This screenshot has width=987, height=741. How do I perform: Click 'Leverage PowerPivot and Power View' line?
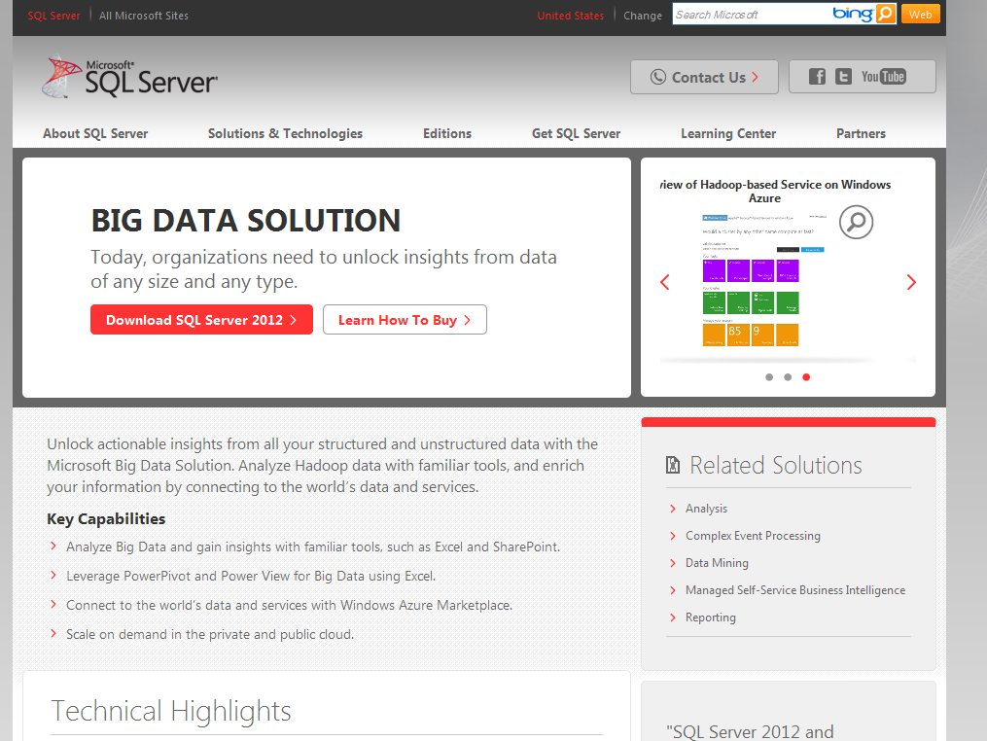251,576
